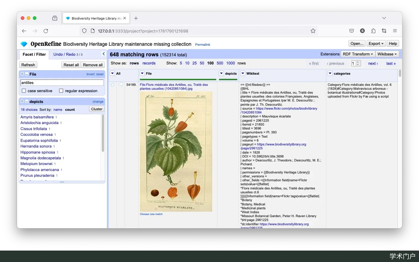Show 50 rows per page
This screenshot has width=419, height=262.
pyautogui.click(x=202, y=63)
